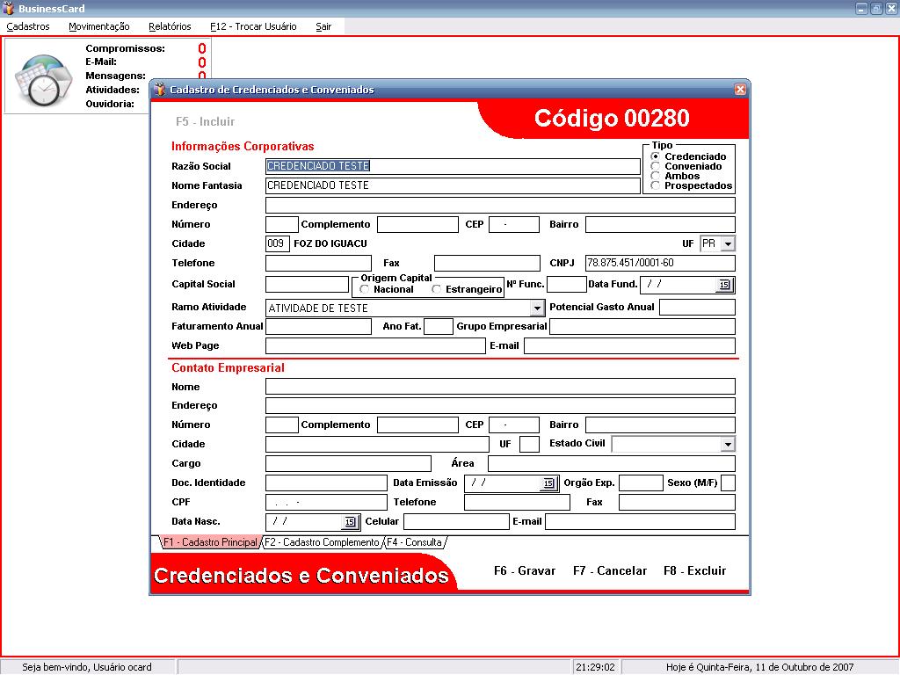Click the CPF input field
Viewport: 900px width, 675px height.
[x=326, y=502]
